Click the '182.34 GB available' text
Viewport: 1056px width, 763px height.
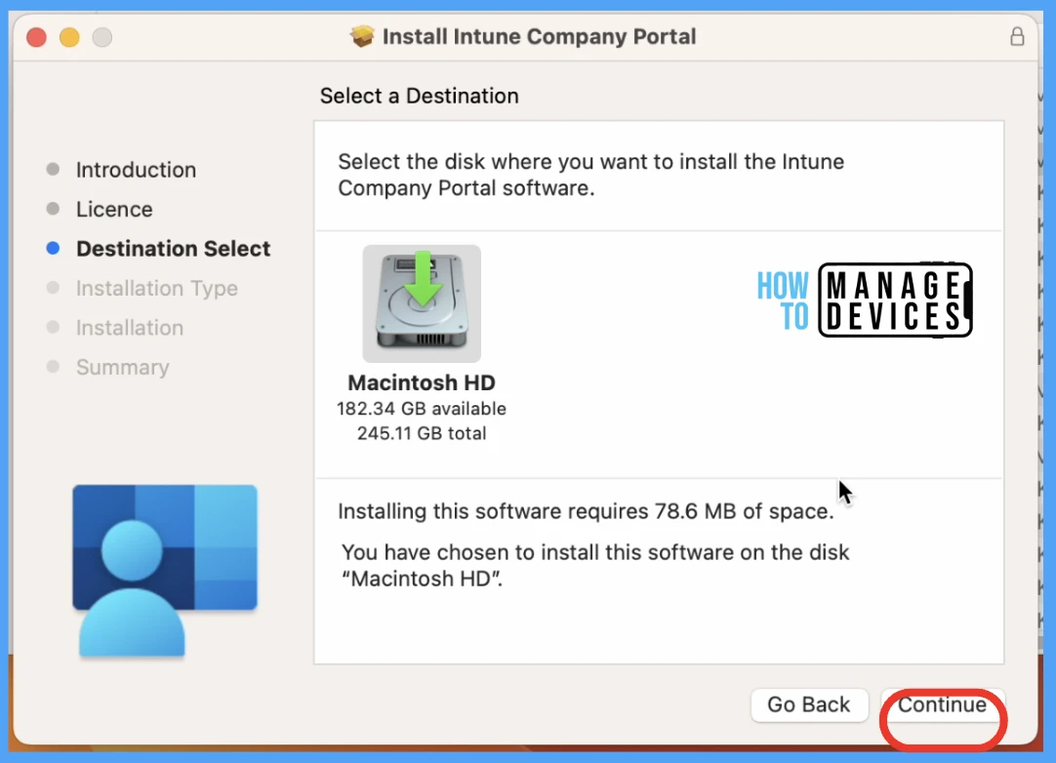click(x=422, y=409)
